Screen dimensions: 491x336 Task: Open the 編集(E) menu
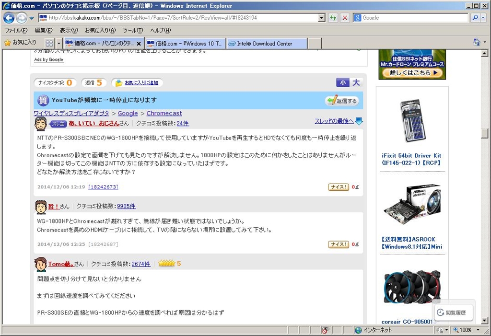tap(44, 30)
